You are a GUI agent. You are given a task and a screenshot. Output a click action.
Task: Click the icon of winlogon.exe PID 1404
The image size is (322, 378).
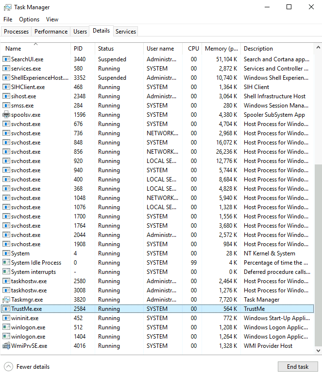pos(6,336)
